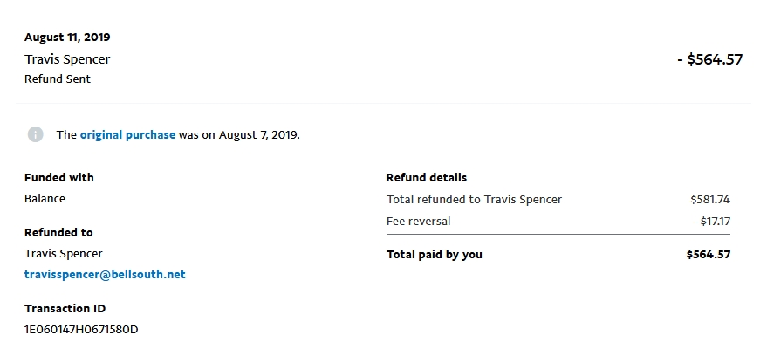Click the Refunded to heading

[58, 233]
